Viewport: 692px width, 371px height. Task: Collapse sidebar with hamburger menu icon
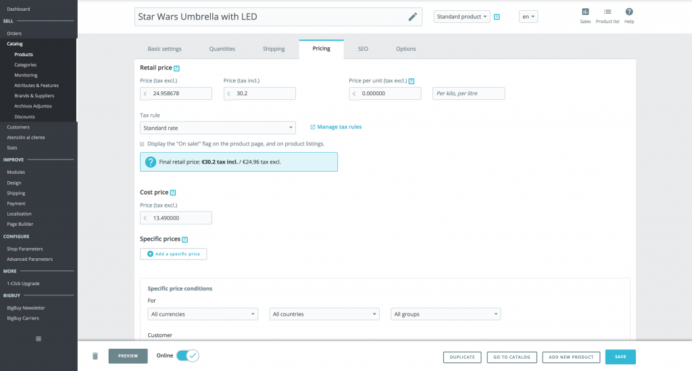tap(39, 339)
